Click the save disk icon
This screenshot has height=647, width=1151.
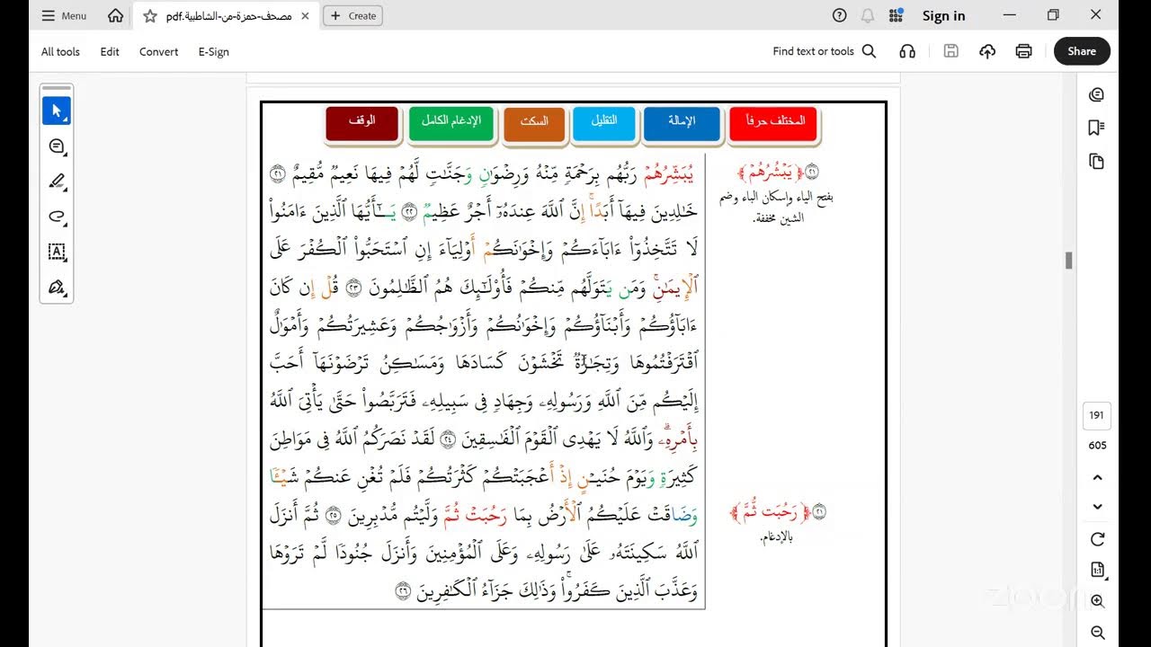coord(950,51)
